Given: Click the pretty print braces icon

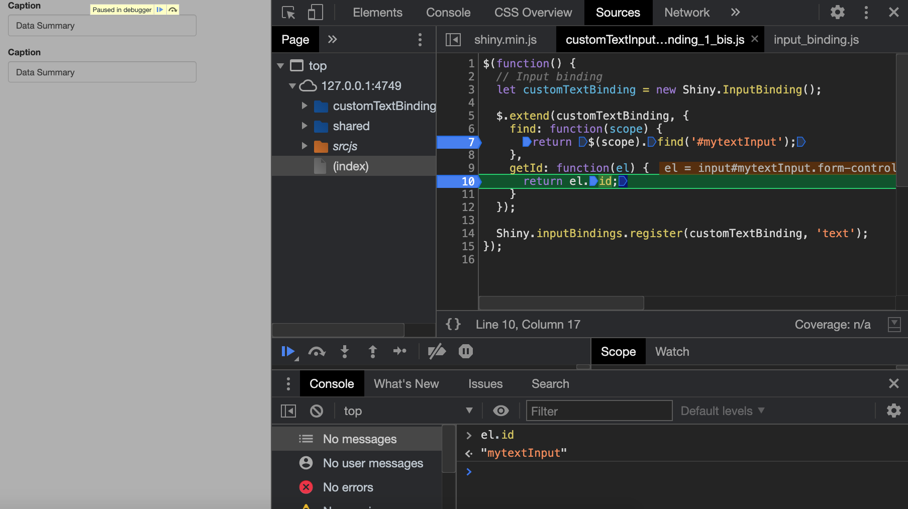Looking at the screenshot, I should [453, 324].
